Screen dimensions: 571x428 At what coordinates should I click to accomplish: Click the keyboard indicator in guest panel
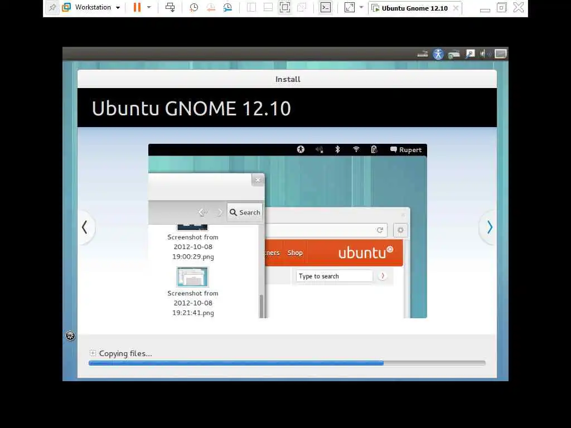click(x=423, y=54)
